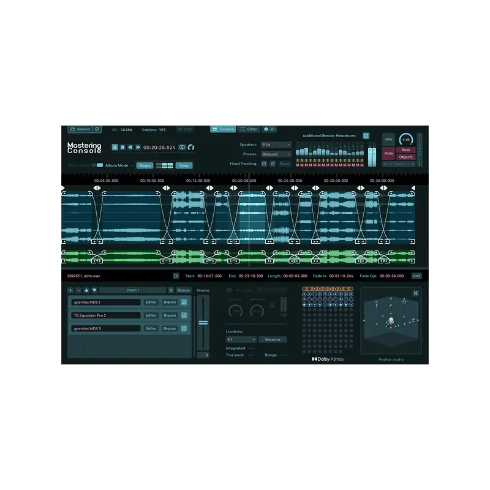Open Editor for gravitas MDS 3
Image resolution: width=490 pixels, height=490 pixels.
(151, 328)
